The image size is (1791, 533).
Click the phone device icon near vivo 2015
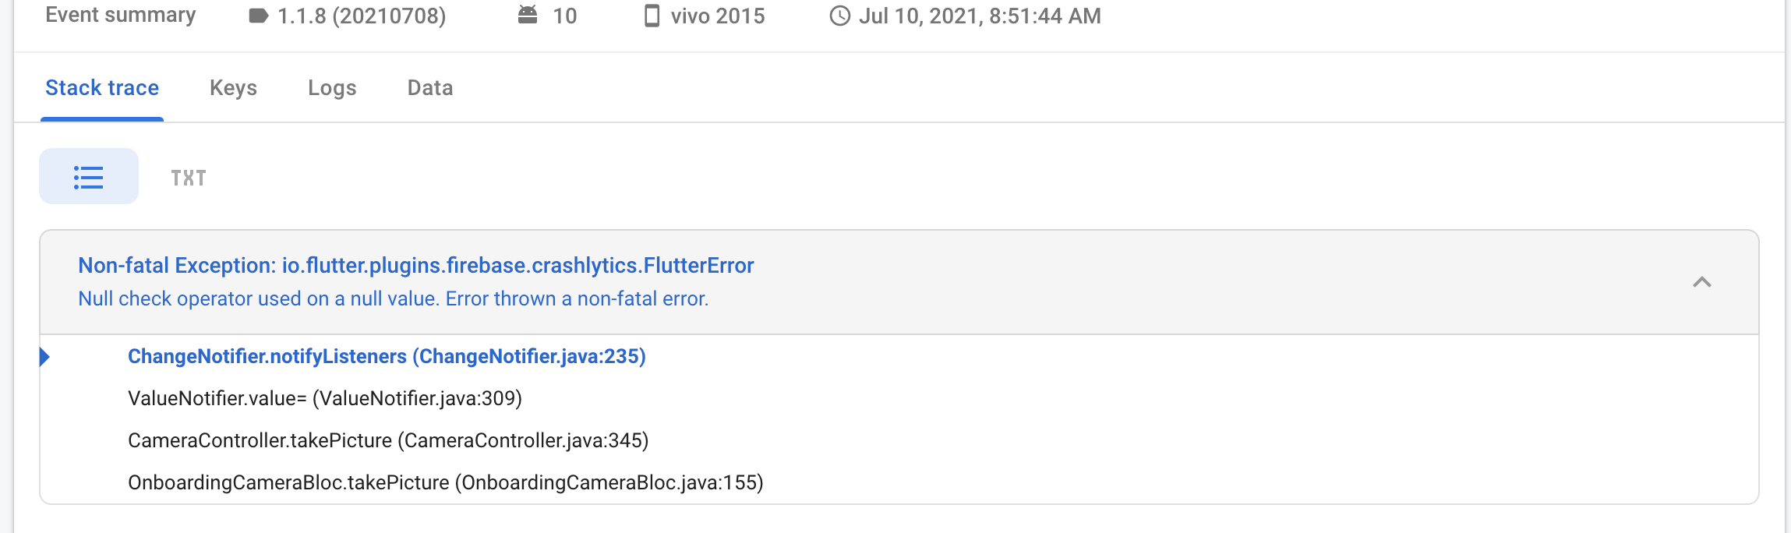coord(652,16)
